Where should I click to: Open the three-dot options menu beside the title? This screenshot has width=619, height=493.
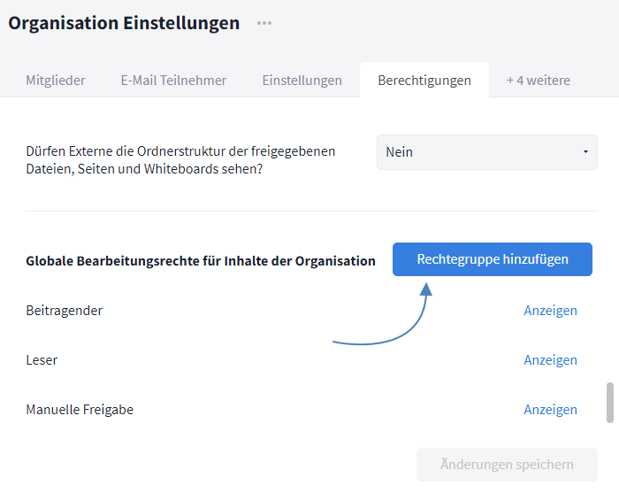click(264, 23)
